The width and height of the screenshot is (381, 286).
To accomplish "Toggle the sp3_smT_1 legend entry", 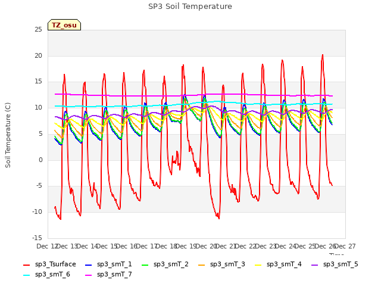I will (108, 265).
